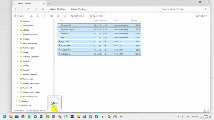
Task: Launch Google Chrome from the taskbar
Action: click(x=23, y=117)
